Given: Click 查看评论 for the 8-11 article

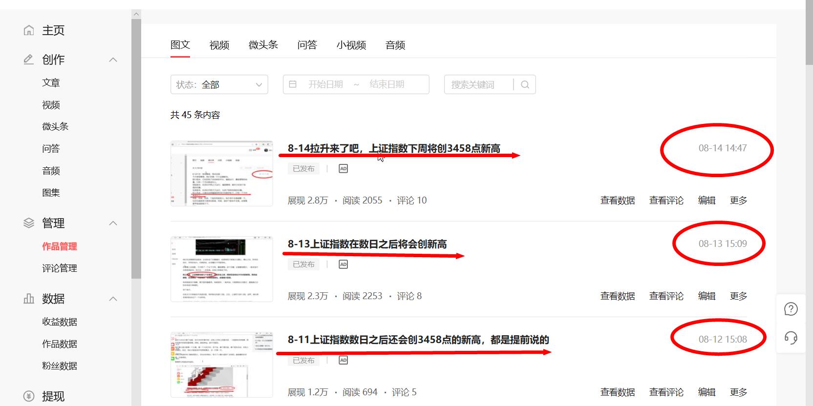Looking at the screenshot, I should [666, 392].
